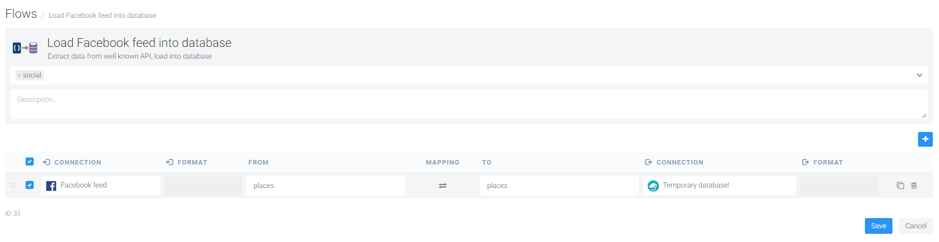Screen dimensions: 939x242
Task: Click the MAPPING column header
Action: [443, 162]
